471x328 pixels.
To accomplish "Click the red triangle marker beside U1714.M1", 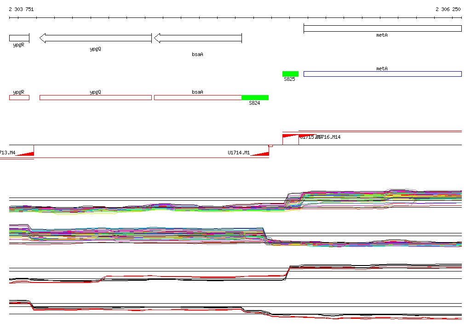I will pyautogui.click(x=262, y=154).
